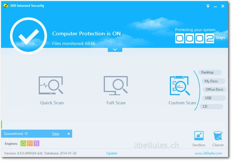Screen dimensions: 232x161
Task: Click the green cloud engine icon
Action: pyautogui.click(x=23, y=144)
